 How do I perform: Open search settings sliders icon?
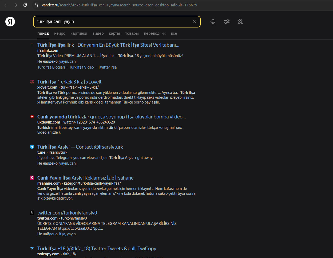coord(227,22)
